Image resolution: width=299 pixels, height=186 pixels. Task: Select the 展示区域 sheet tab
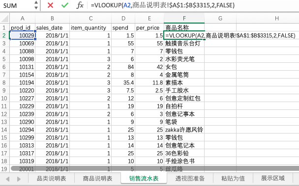pos(272,178)
